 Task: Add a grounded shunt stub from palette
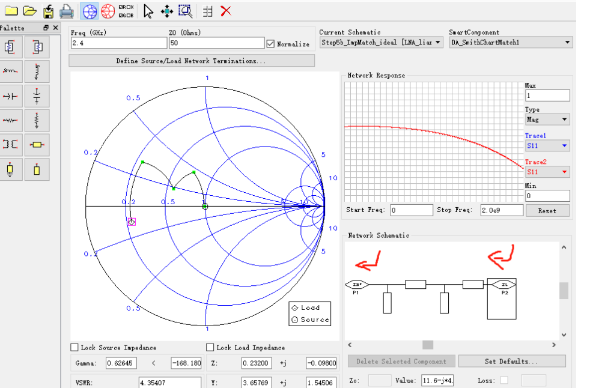tap(11, 169)
